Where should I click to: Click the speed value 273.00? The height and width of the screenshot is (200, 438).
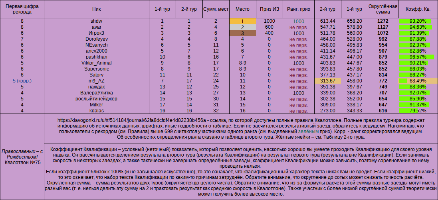[x=328, y=111]
